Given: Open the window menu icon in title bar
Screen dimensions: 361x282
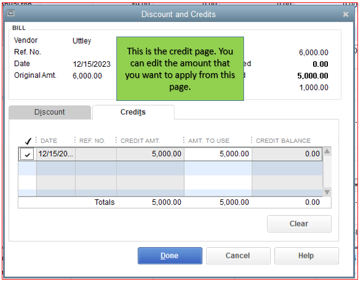Looking at the screenshot, I should 11,13.
